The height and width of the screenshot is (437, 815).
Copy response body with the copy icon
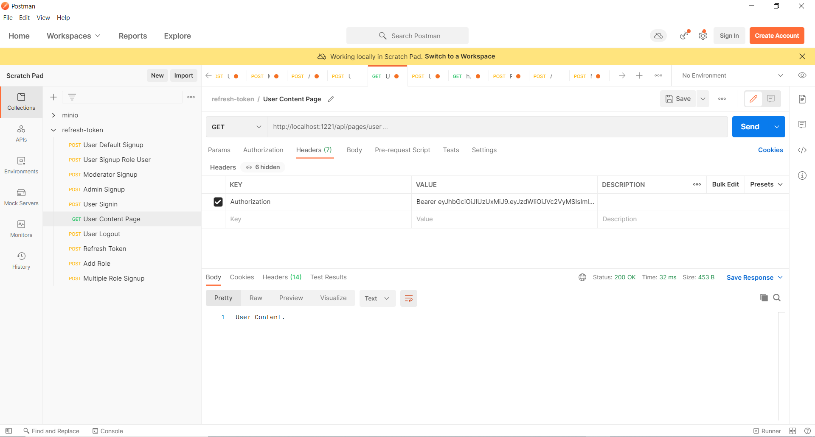click(764, 298)
